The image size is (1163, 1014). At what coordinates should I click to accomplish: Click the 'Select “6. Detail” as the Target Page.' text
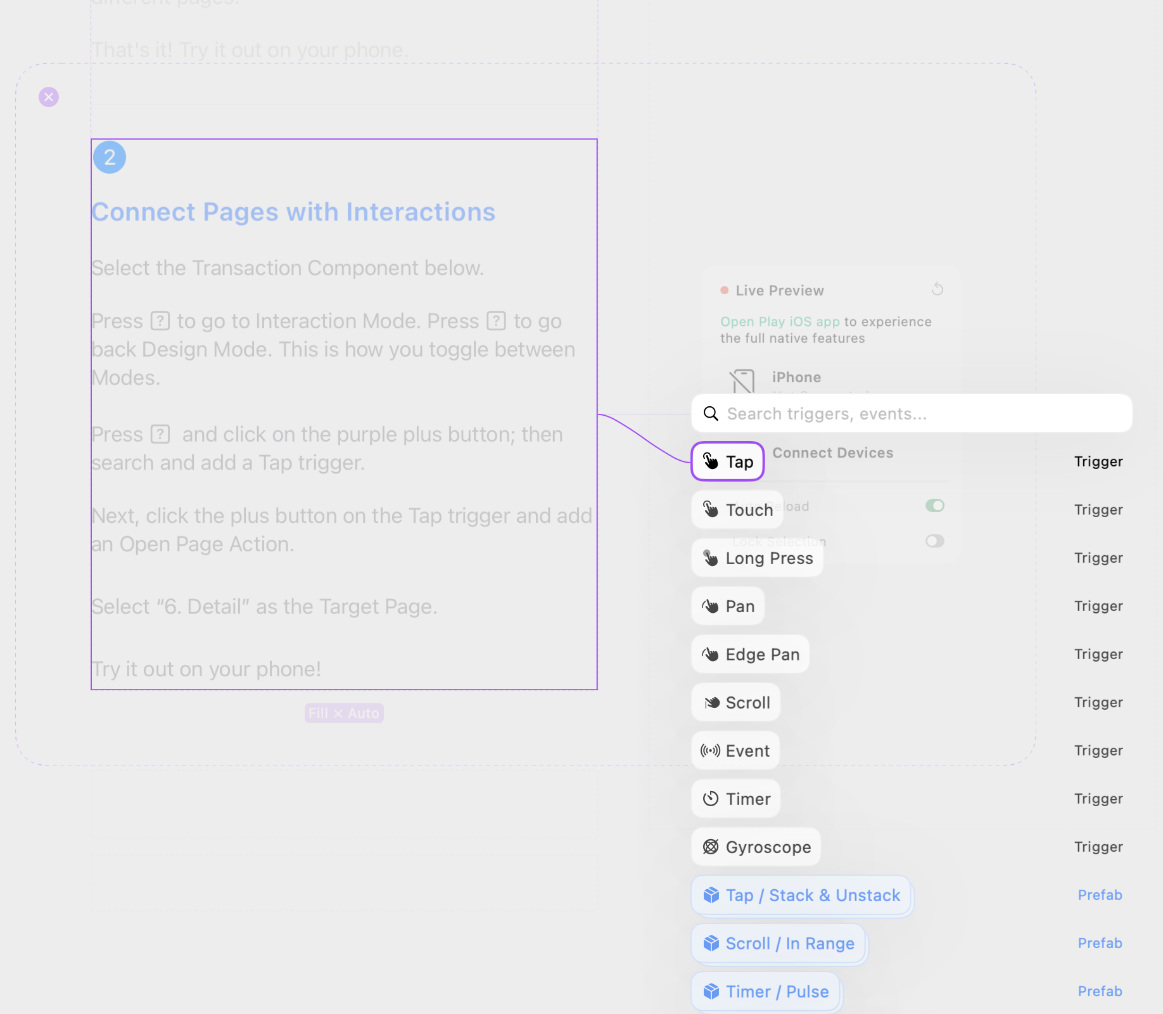point(264,606)
